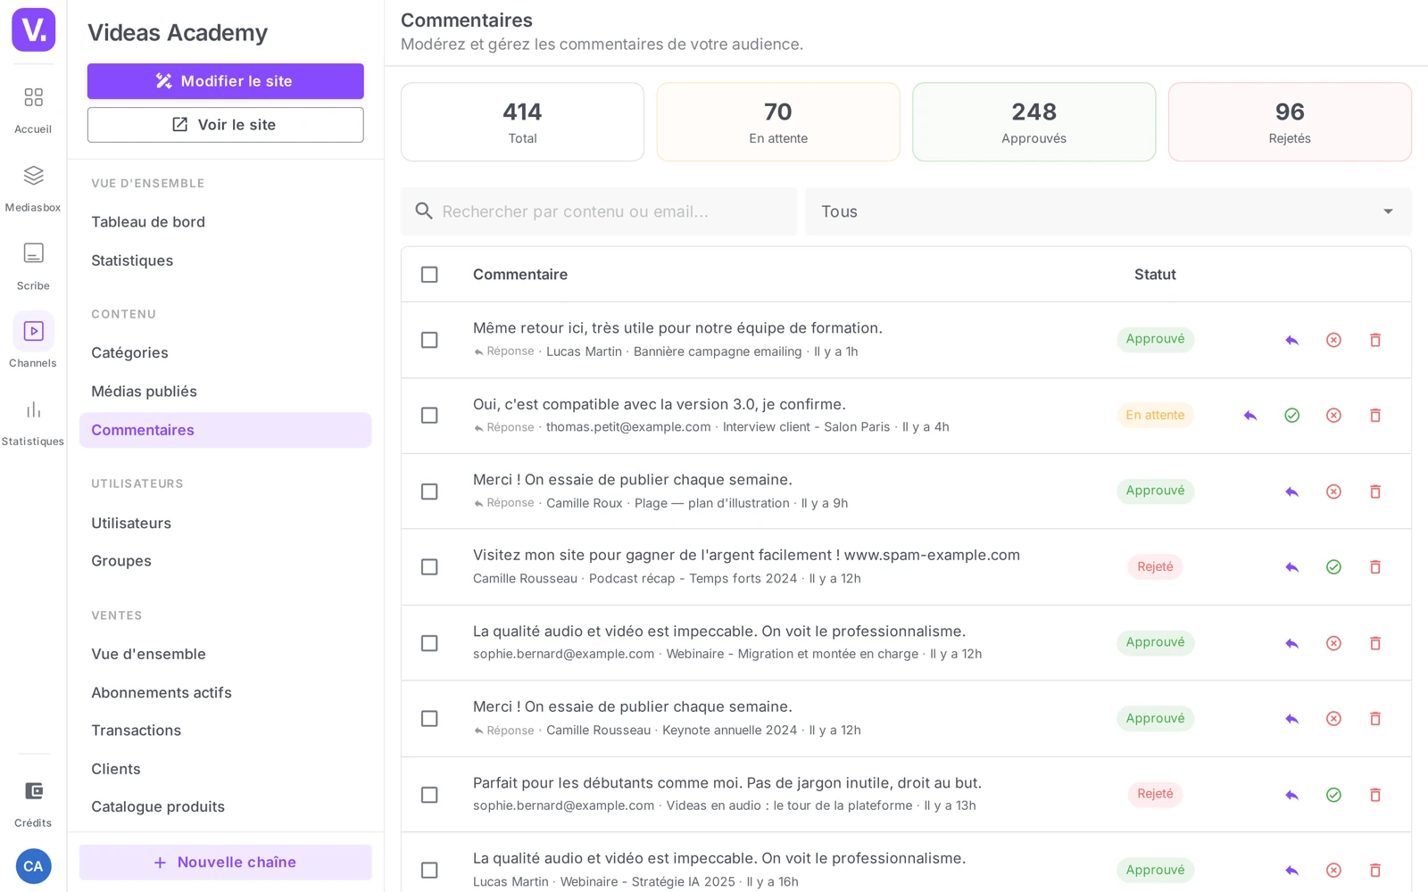Show all via the 414 Total card

pos(522,122)
